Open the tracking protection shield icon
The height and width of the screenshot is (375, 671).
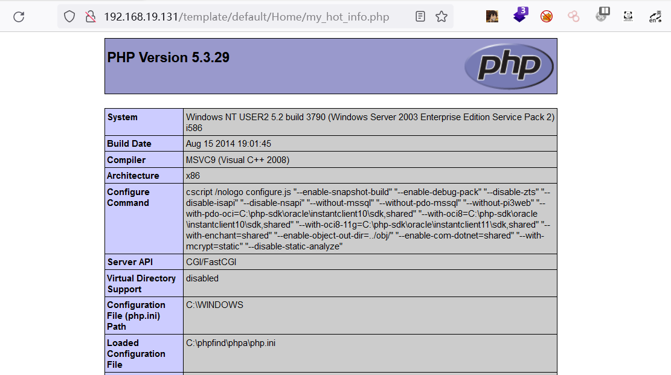pos(69,17)
